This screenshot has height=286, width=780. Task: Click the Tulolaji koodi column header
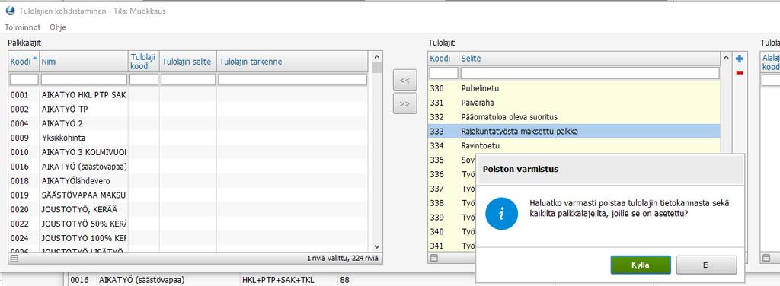tap(144, 62)
